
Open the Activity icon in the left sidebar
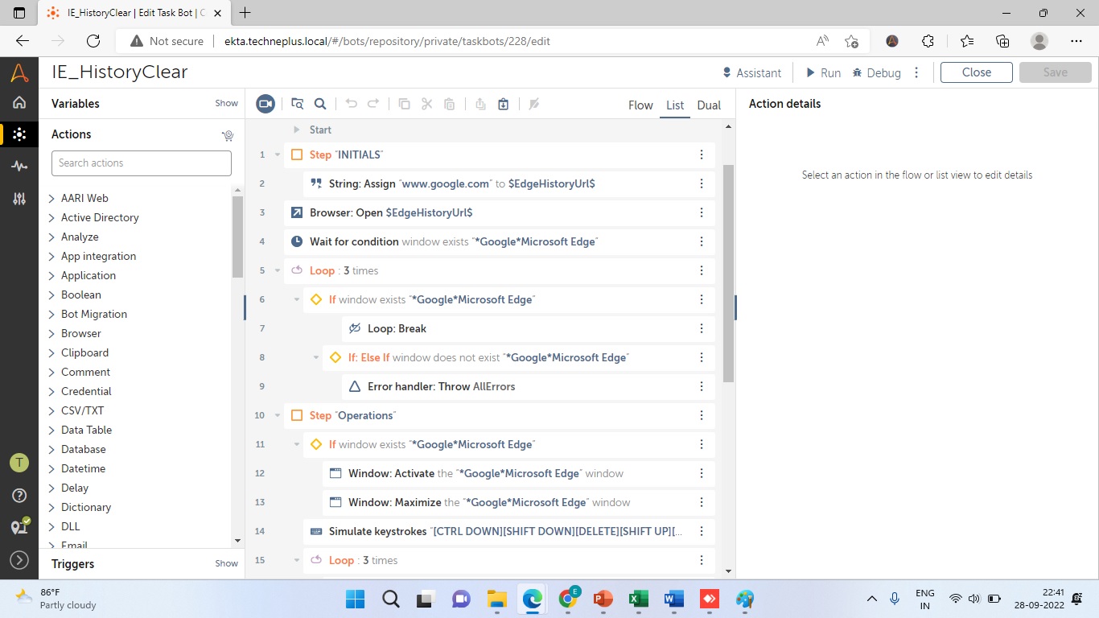19,166
